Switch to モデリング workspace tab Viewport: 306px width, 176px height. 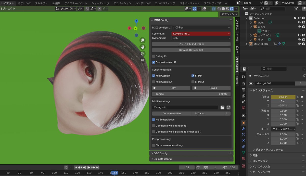24,3
